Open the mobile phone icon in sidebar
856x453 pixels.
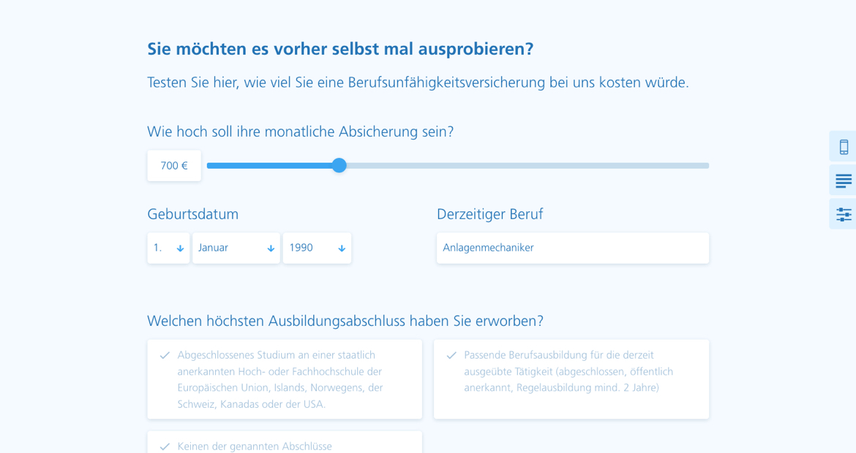(844, 147)
